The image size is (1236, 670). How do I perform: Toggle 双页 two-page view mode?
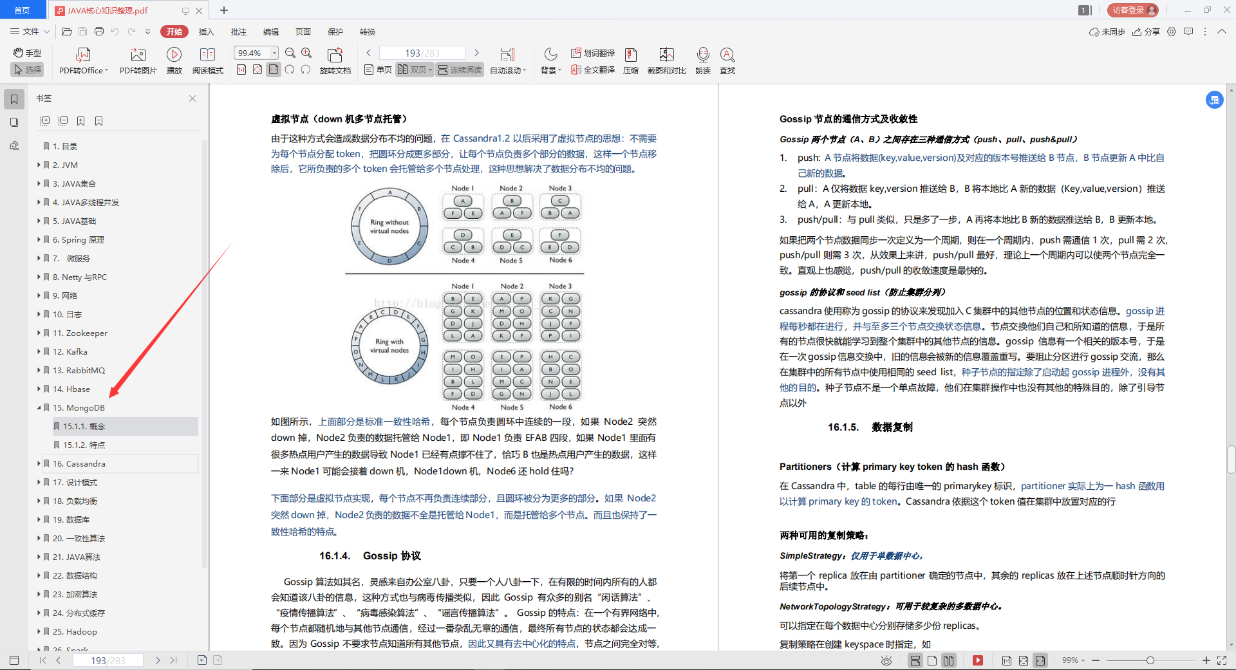(x=413, y=70)
